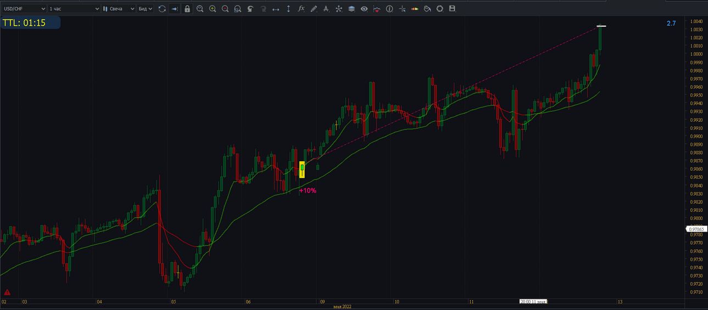Select the text label 'A' tool

(326, 9)
